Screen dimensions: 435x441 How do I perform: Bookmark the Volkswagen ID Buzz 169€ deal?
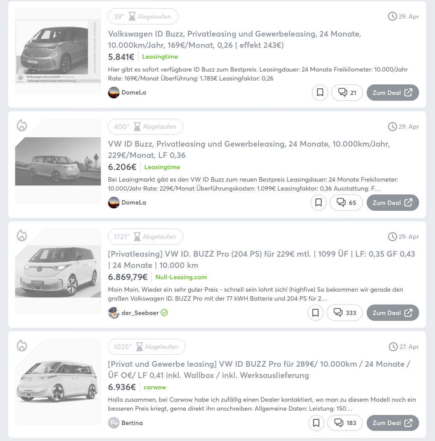tap(320, 93)
